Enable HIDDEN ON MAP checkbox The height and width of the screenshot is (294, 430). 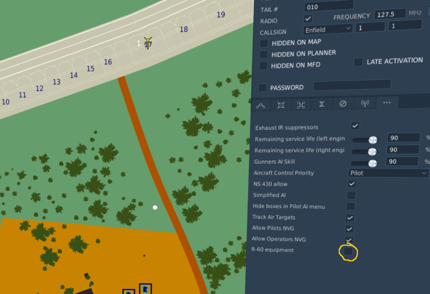pos(264,43)
